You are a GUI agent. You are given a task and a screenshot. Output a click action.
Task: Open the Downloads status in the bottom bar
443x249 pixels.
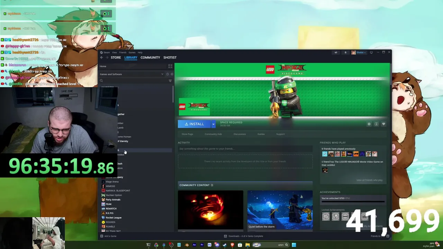click(243, 236)
